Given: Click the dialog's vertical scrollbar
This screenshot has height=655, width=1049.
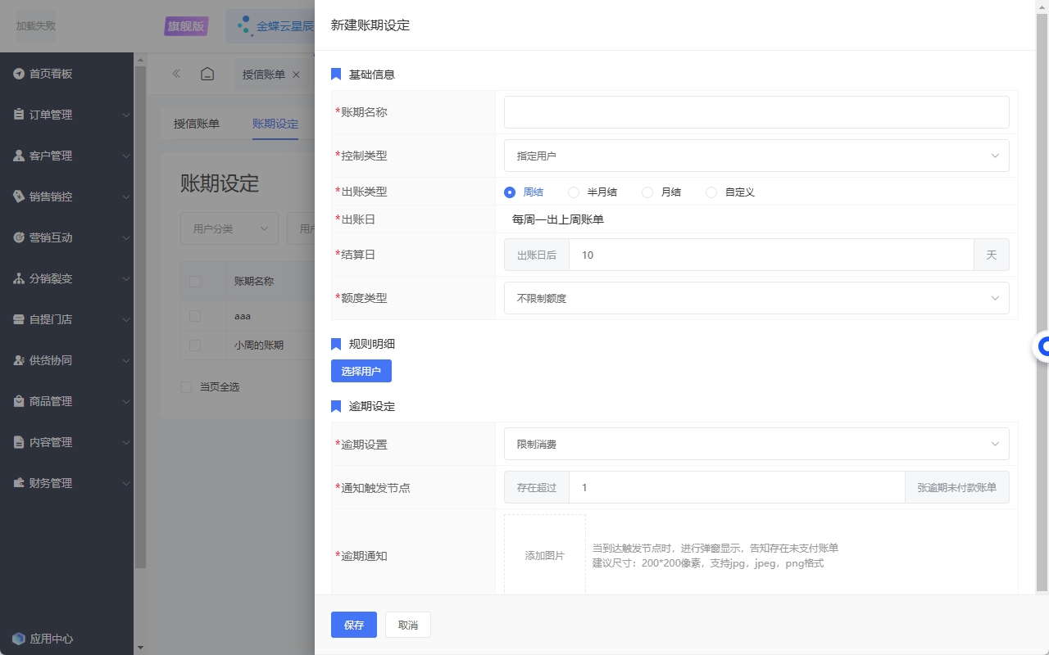Looking at the screenshot, I should coord(1042,301).
